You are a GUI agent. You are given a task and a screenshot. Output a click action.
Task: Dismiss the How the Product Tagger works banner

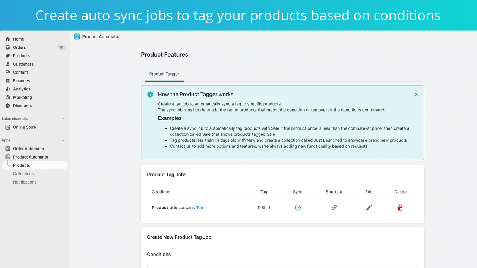(416, 95)
